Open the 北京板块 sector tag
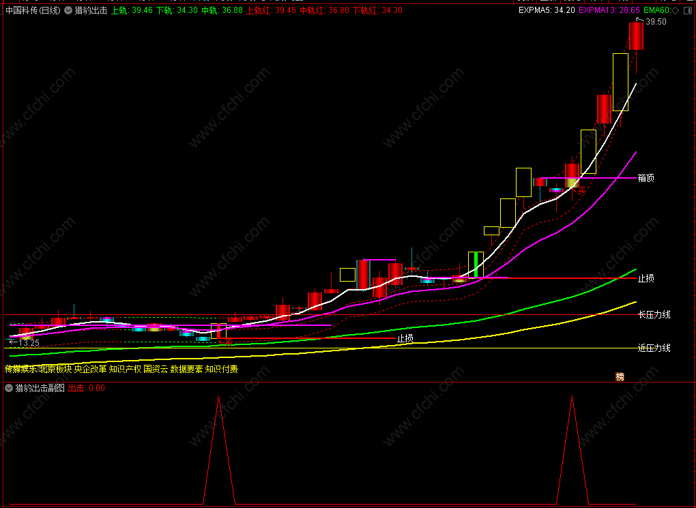The width and height of the screenshot is (696, 508). [56, 369]
